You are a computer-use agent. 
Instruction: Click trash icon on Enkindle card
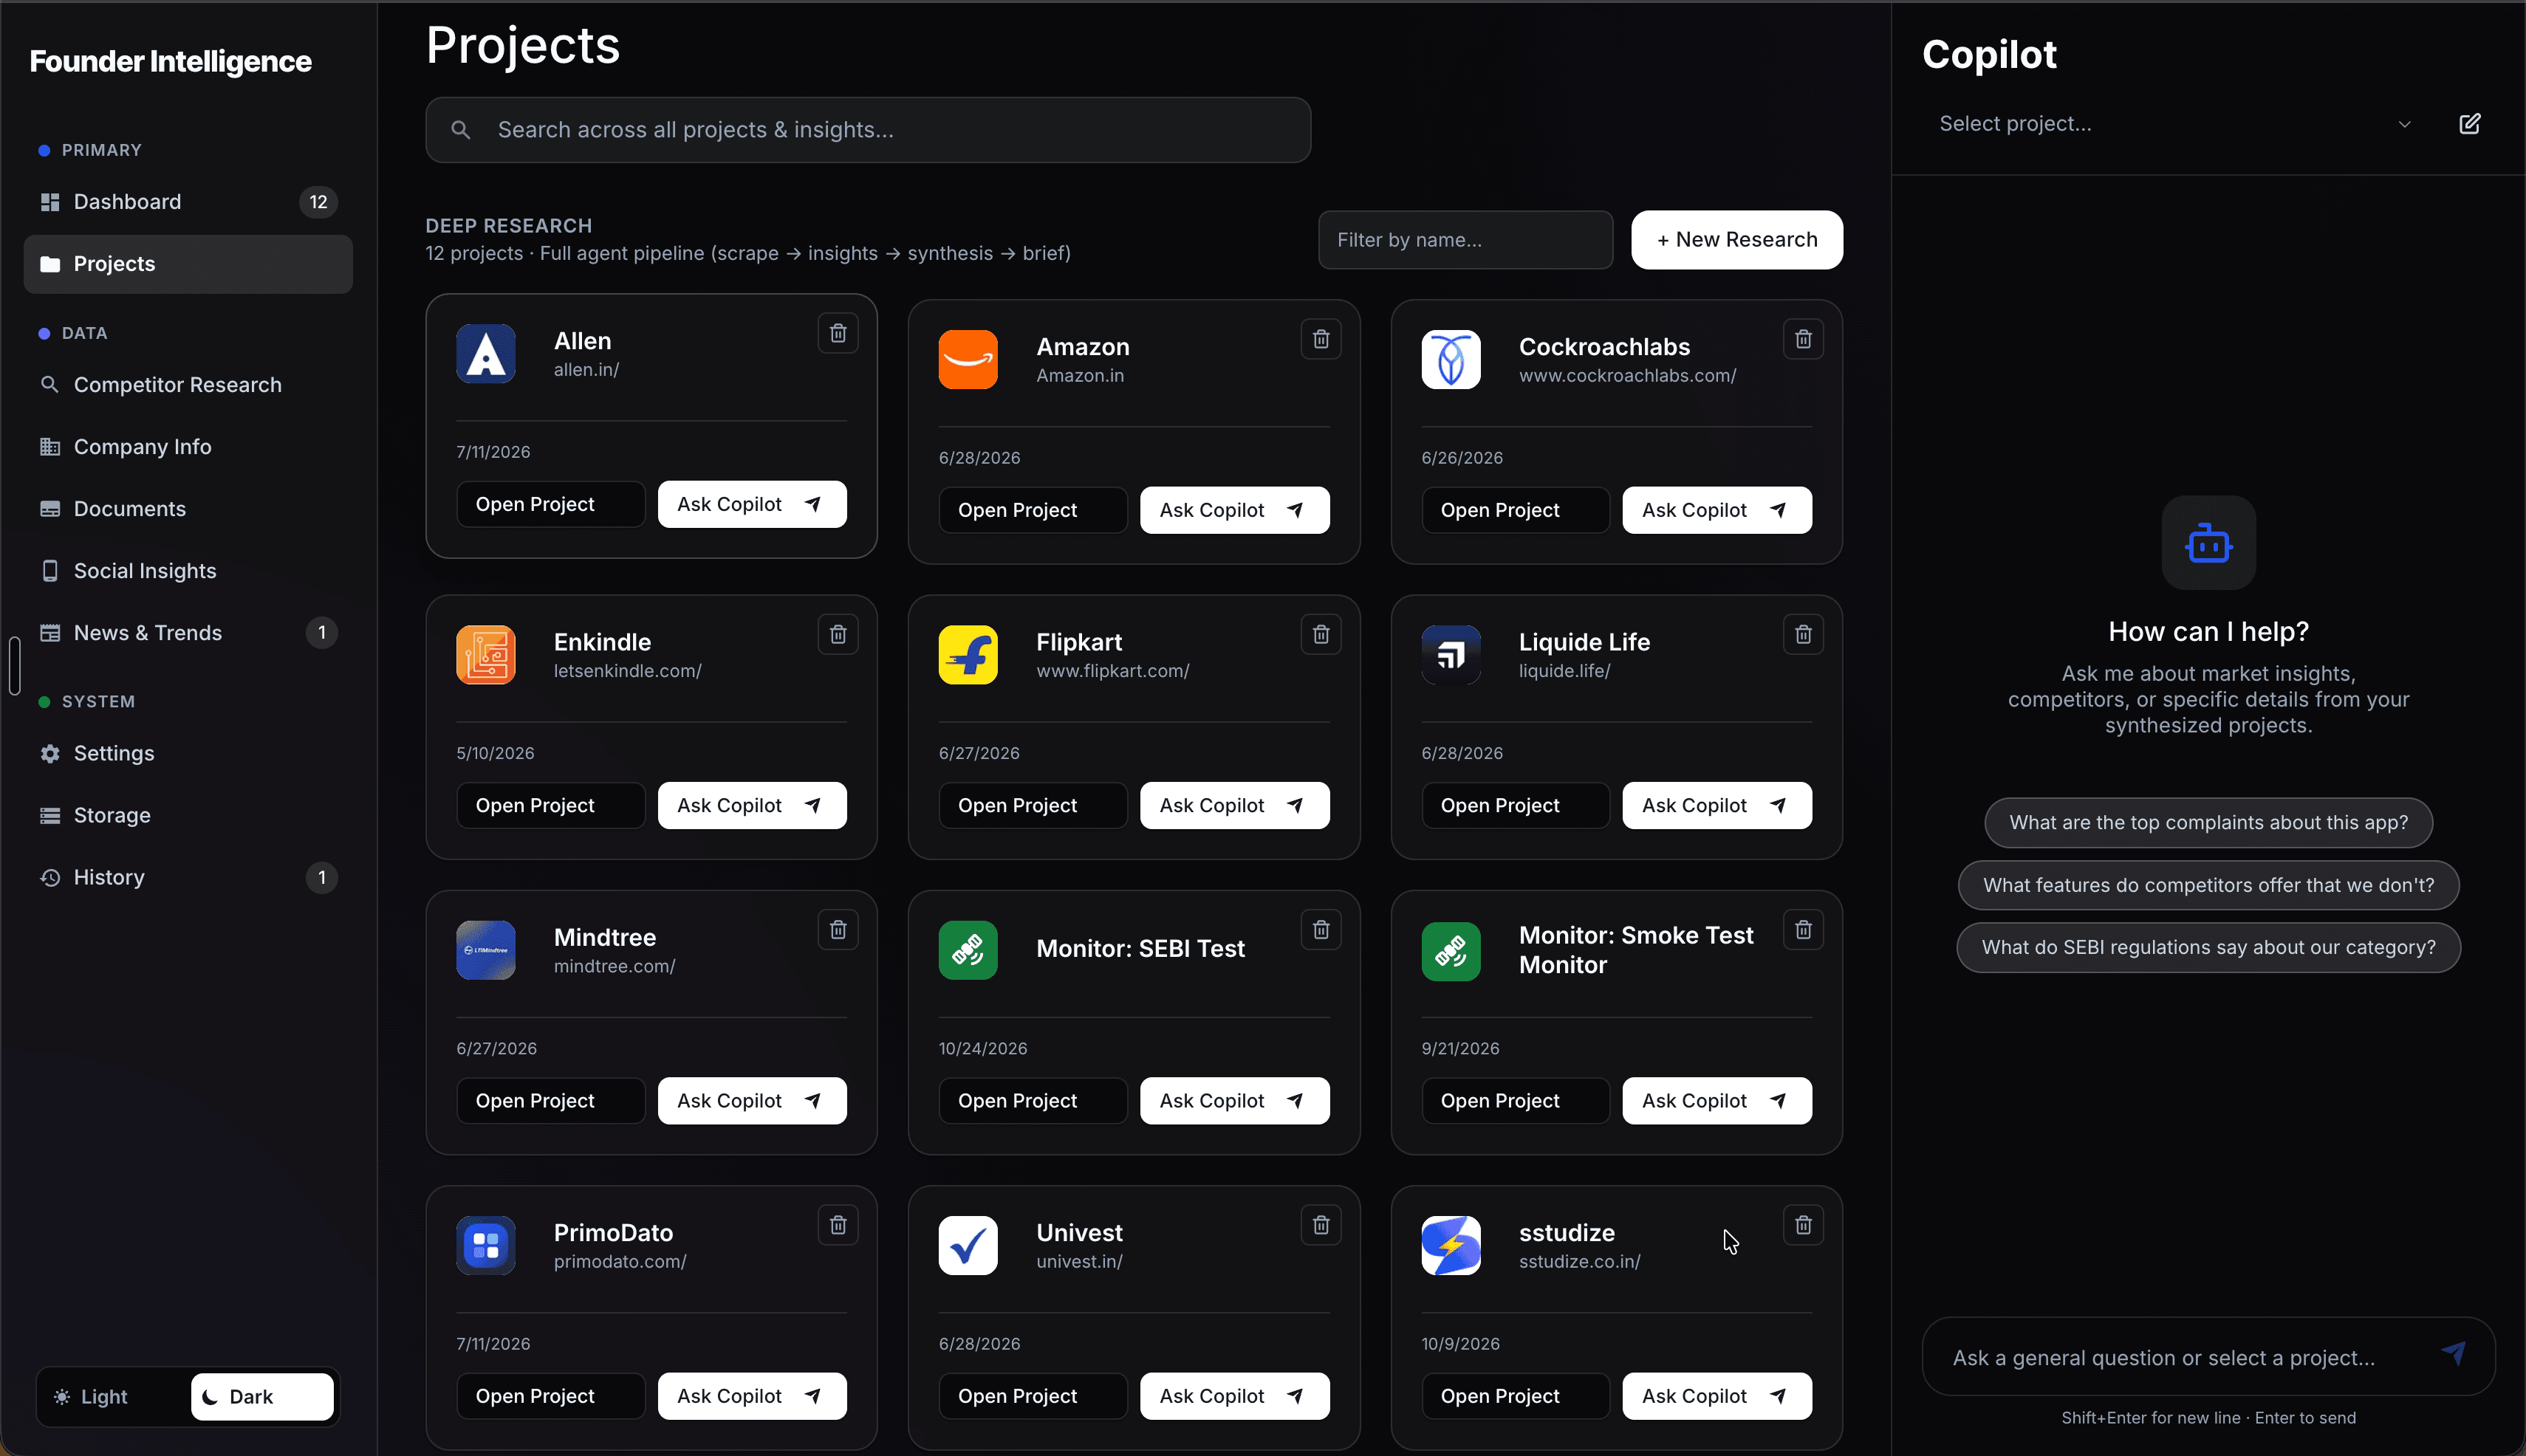click(838, 634)
